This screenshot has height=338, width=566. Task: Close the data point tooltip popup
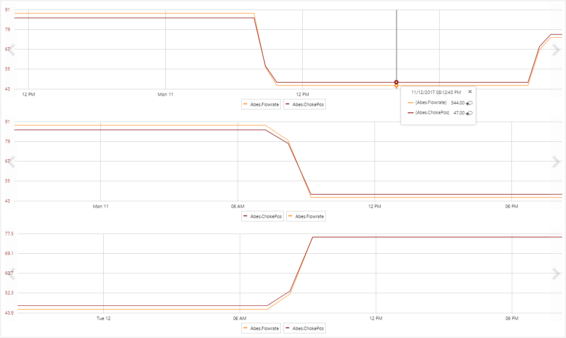coord(470,91)
